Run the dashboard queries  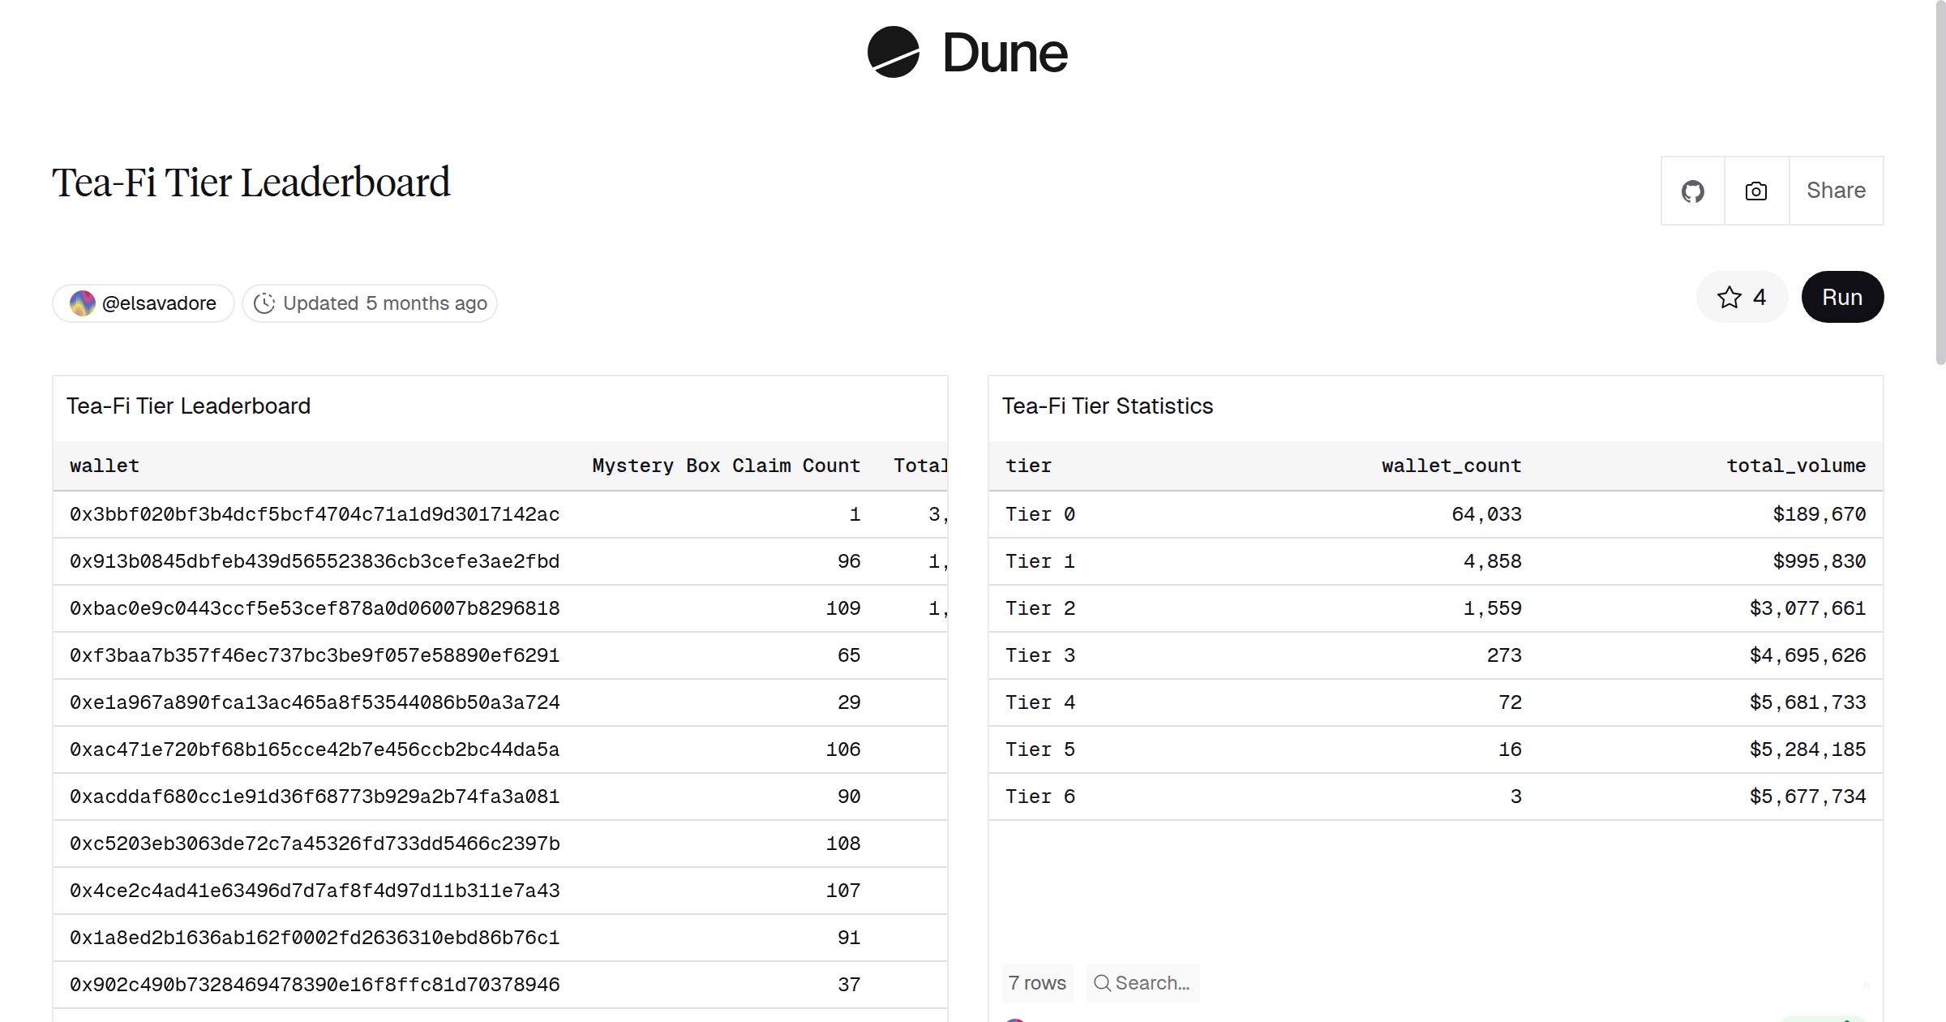click(1841, 297)
